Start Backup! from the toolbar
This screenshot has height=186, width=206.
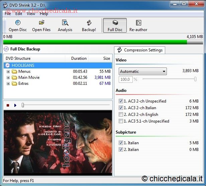(x=89, y=23)
